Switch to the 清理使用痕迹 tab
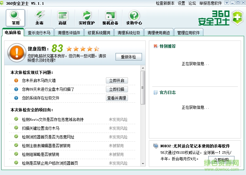 click(x=158, y=33)
